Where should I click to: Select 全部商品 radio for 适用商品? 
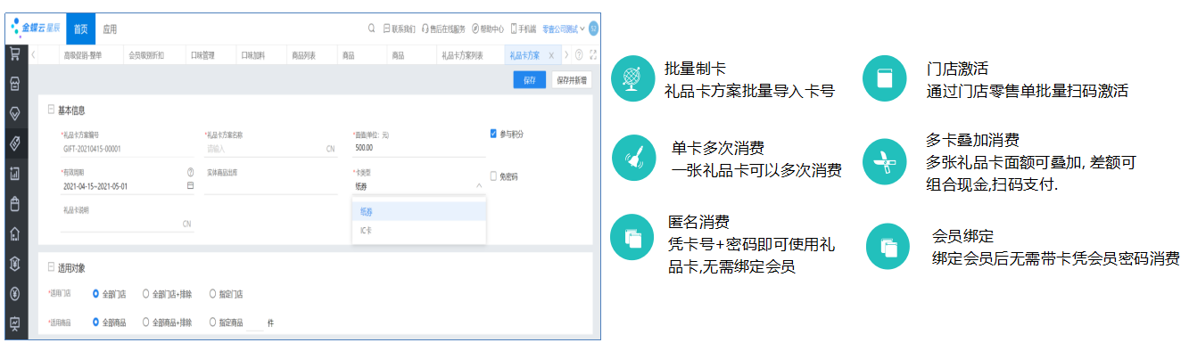tap(96, 322)
